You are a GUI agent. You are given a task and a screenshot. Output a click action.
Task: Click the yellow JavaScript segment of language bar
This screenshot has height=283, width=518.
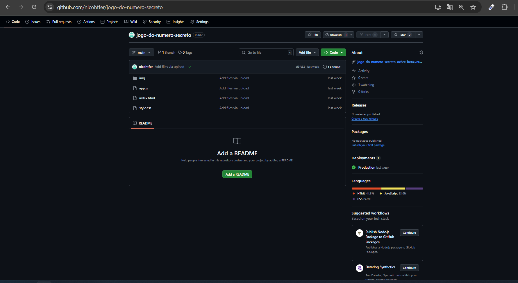coord(393,189)
